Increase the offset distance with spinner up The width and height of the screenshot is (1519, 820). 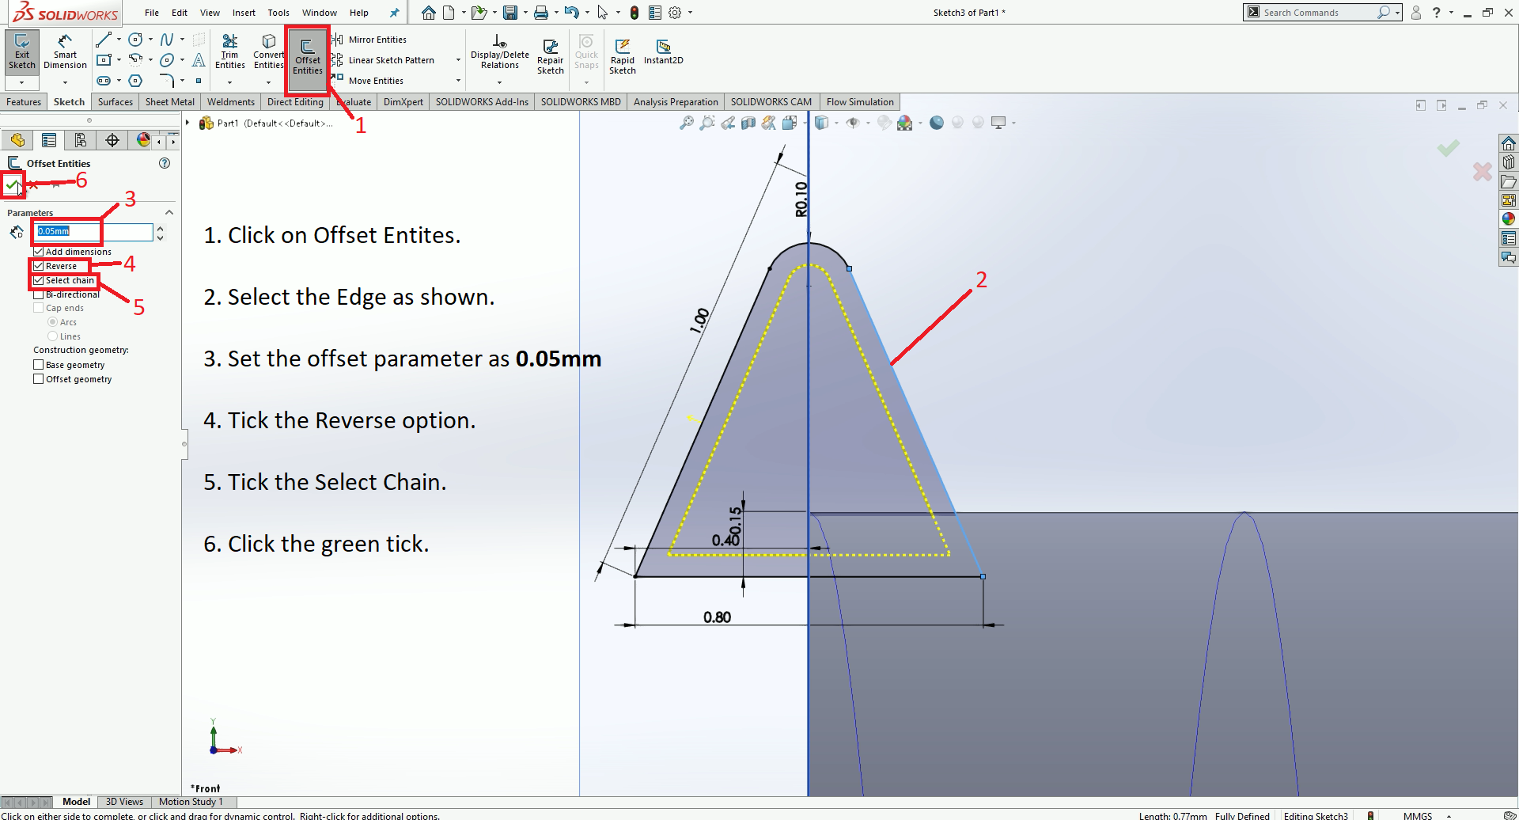point(160,228)
